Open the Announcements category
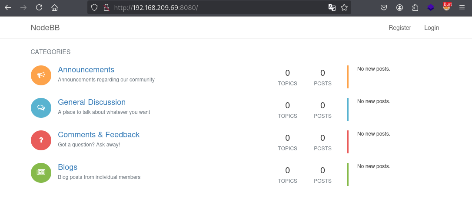472x201 pixels. (x=86, y=70)
